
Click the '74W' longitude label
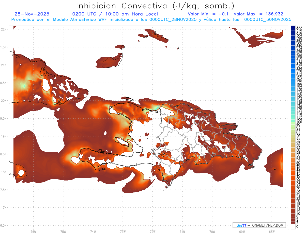[x=93, y=231]
